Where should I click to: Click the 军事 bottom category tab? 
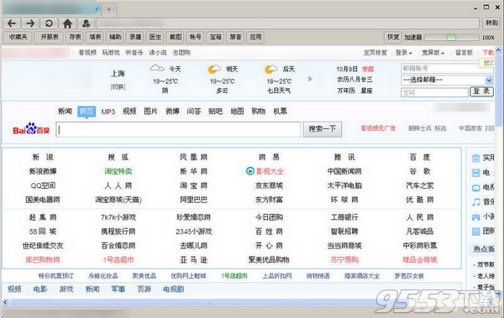[x=118, y=289]
